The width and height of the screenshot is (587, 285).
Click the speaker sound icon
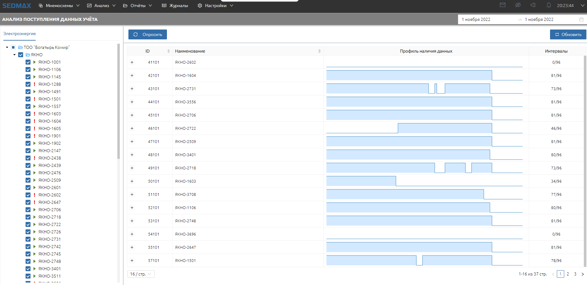[533, 5]
